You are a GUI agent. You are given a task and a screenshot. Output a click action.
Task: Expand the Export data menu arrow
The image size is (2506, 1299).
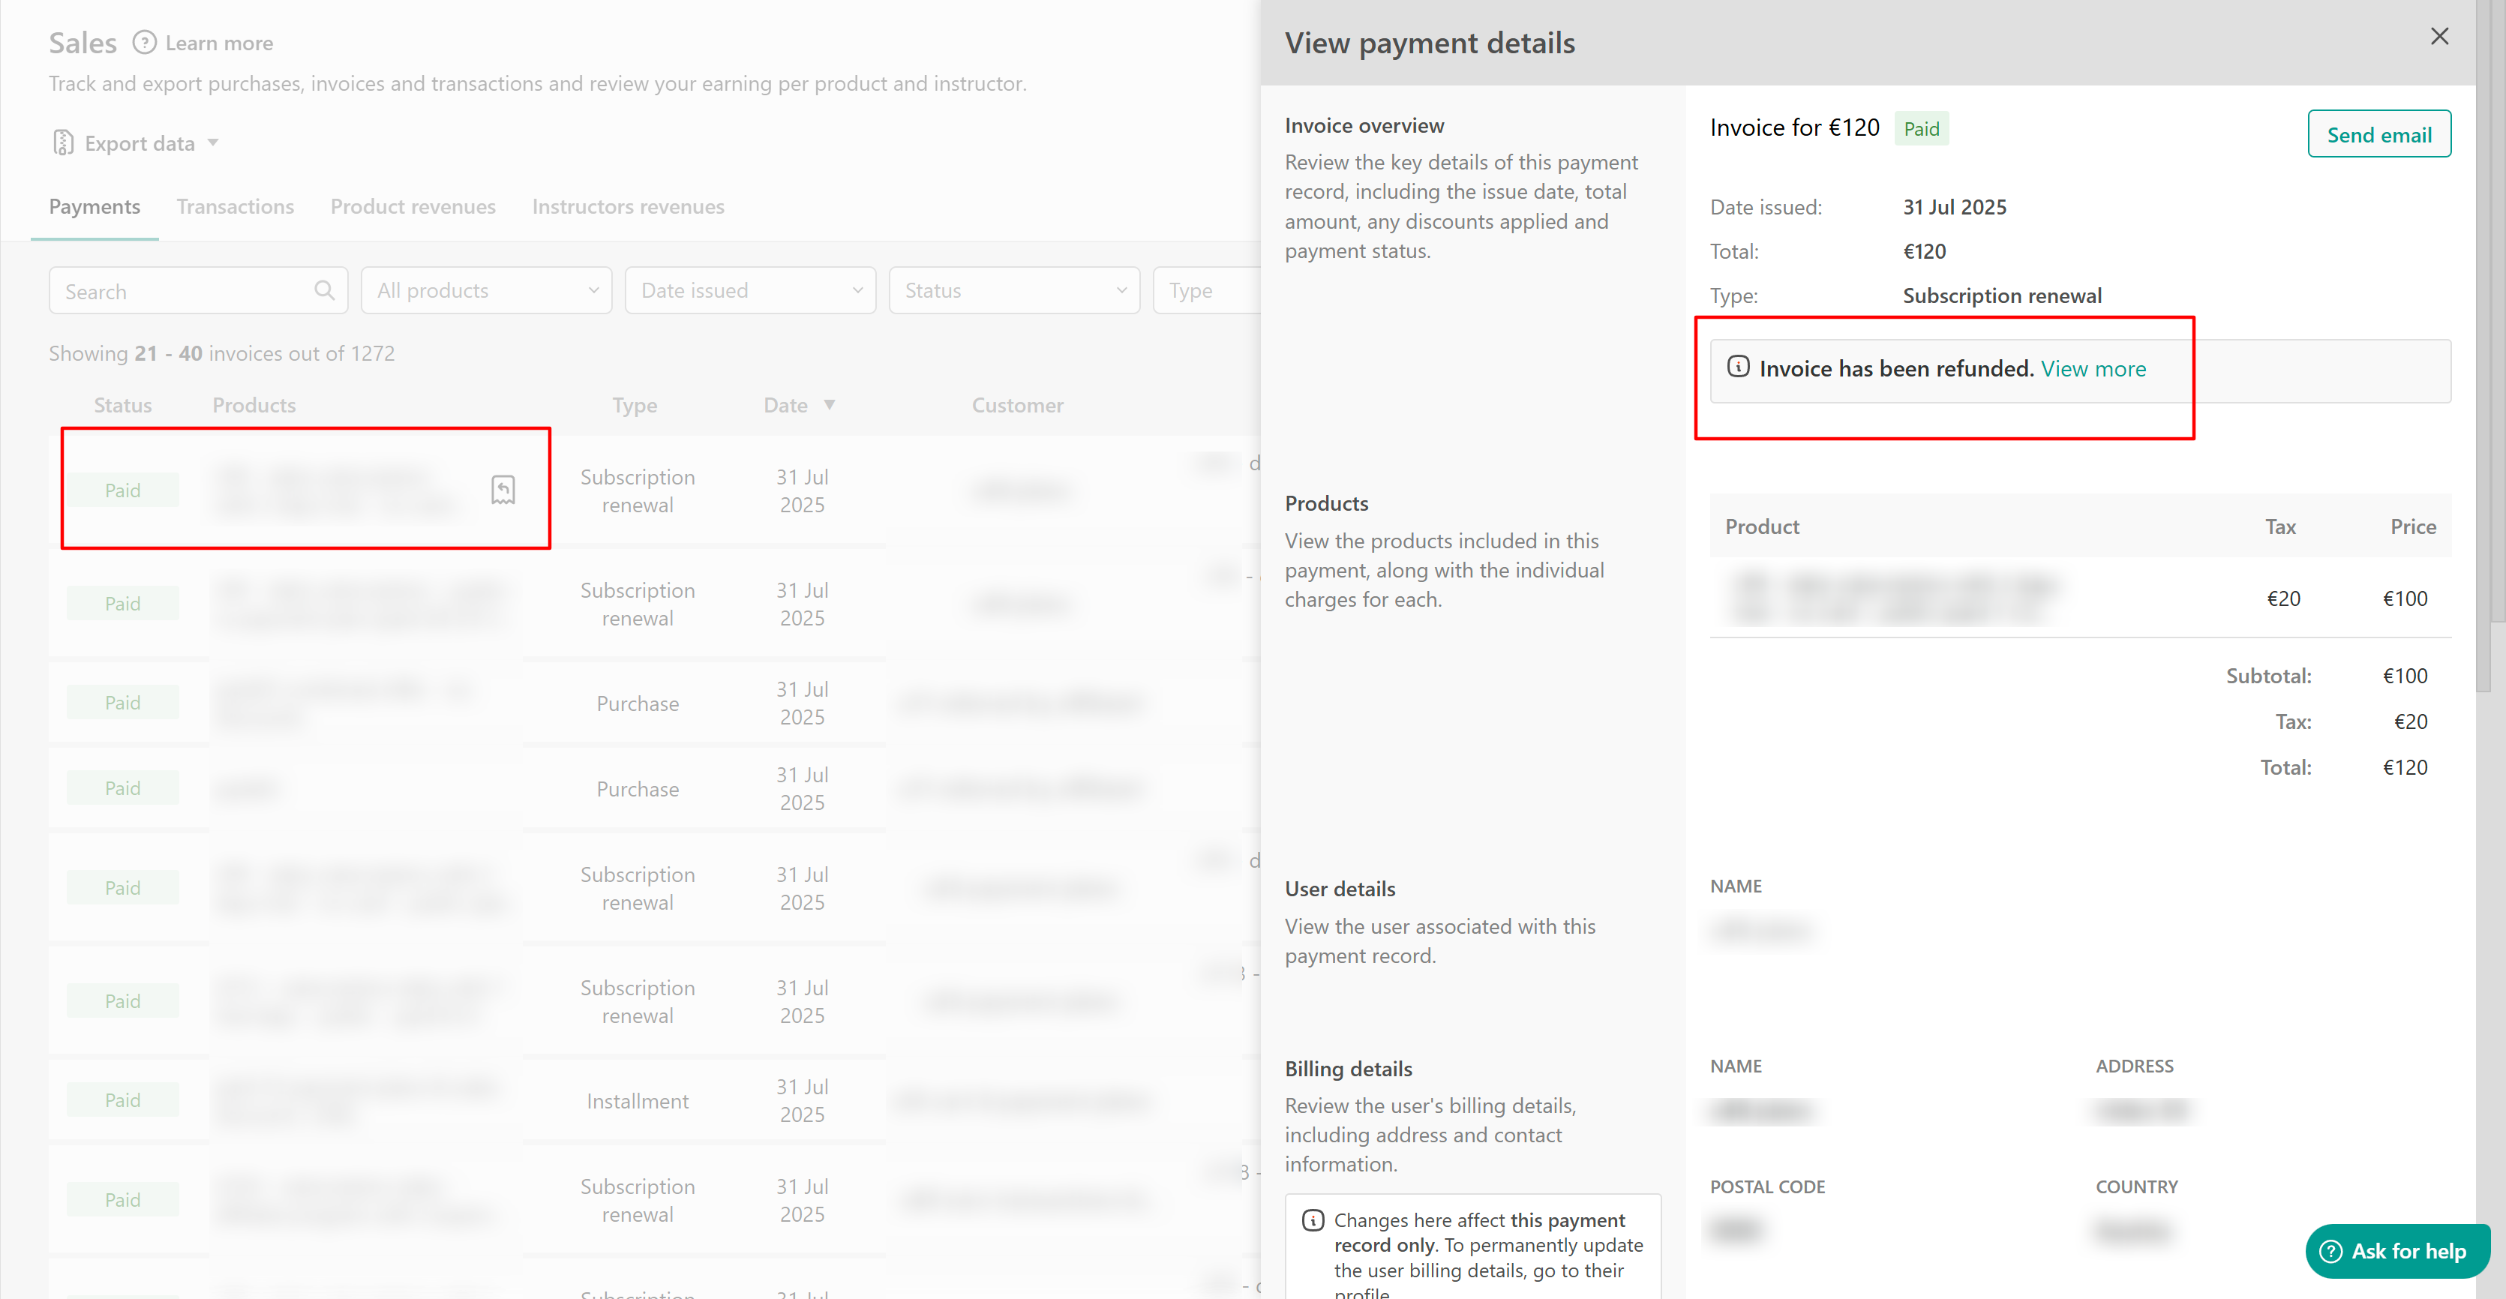[x=213, y=143]
